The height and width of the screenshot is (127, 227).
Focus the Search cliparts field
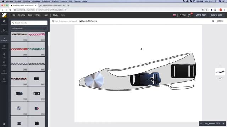tap(29, 23)
